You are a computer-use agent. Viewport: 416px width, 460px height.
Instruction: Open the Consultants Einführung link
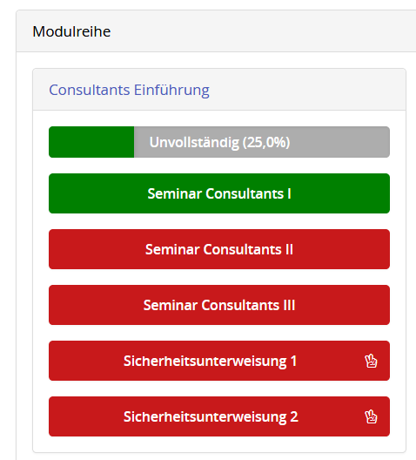(129, 90)
